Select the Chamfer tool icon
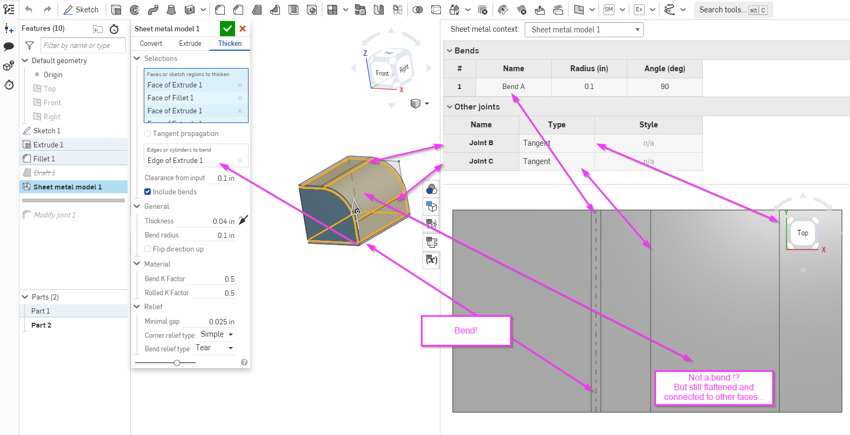 click(x=238, y=10)
